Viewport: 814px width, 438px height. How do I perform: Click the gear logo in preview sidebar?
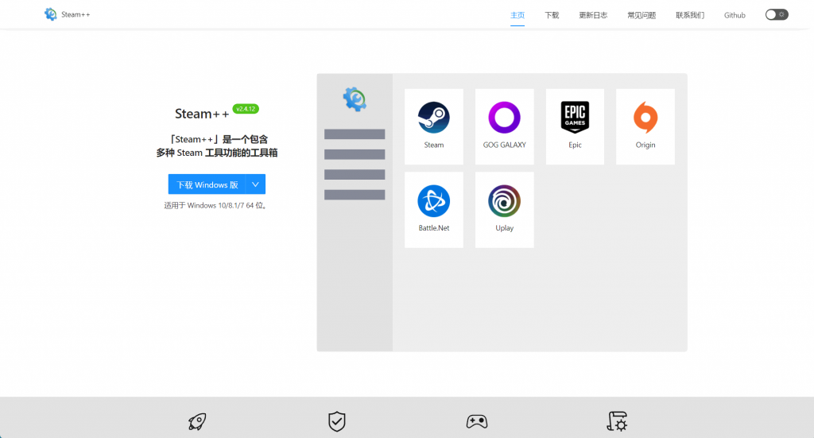pyautogui.click(x=355, y=99)
